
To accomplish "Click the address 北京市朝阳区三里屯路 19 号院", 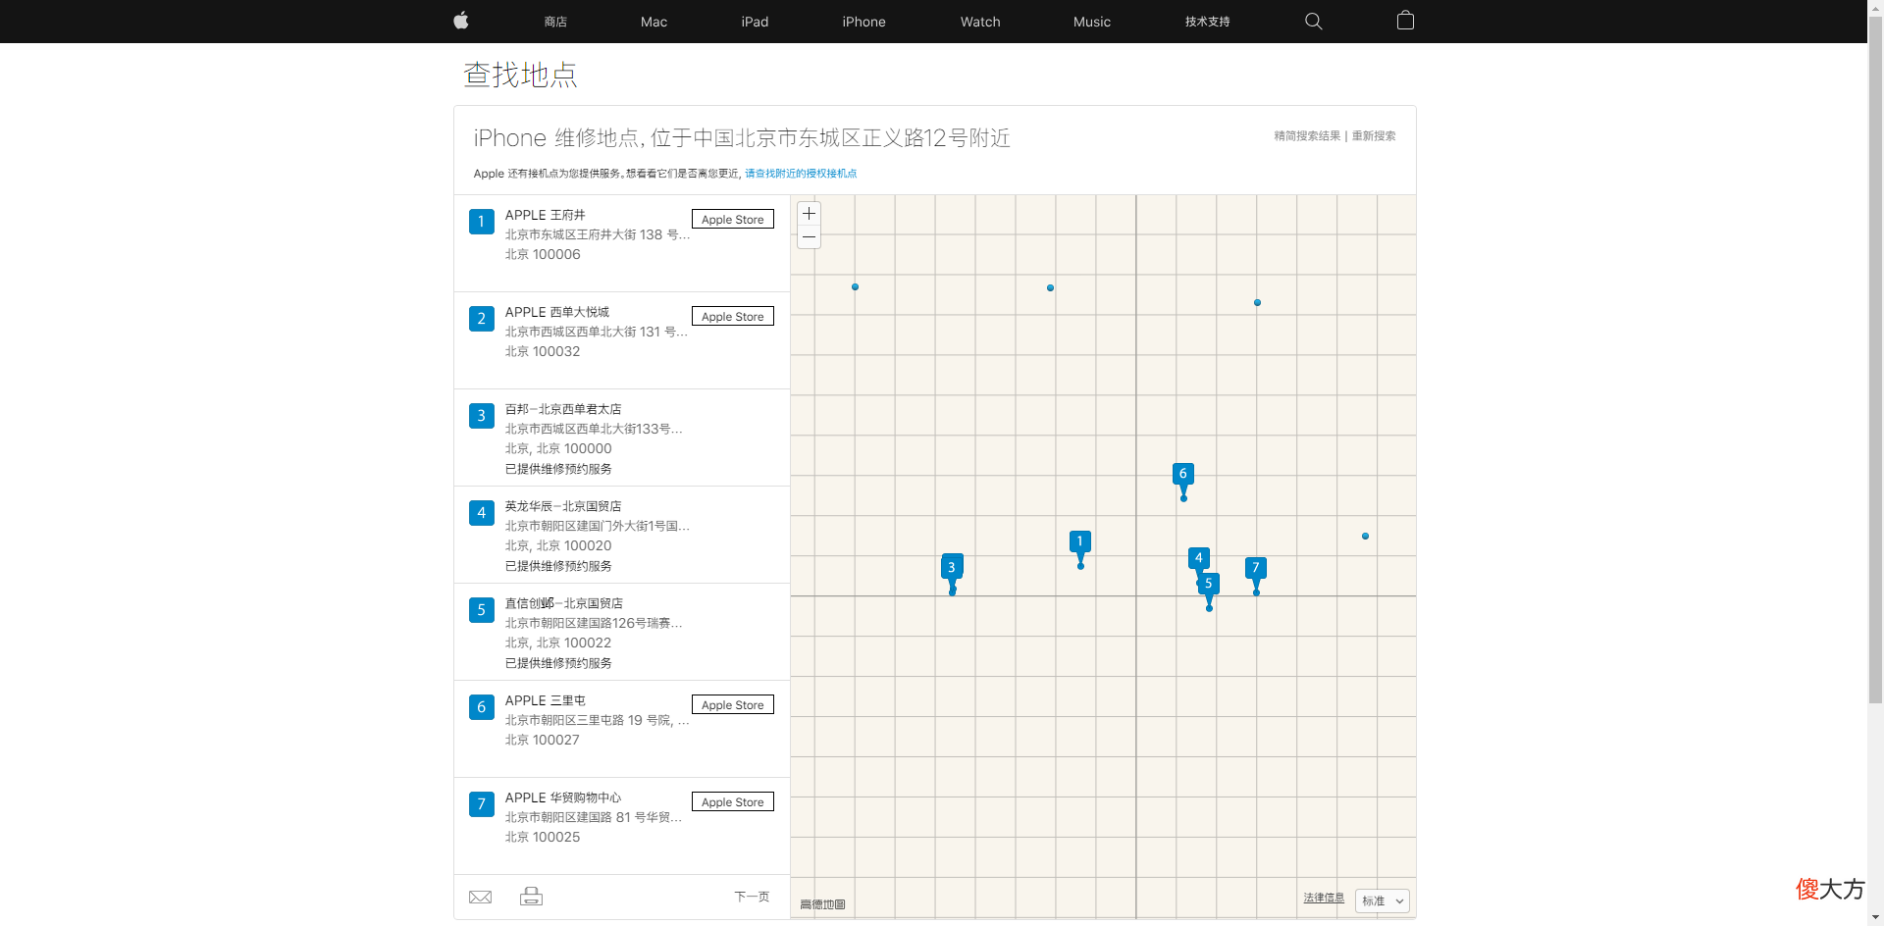I will 598,720.
